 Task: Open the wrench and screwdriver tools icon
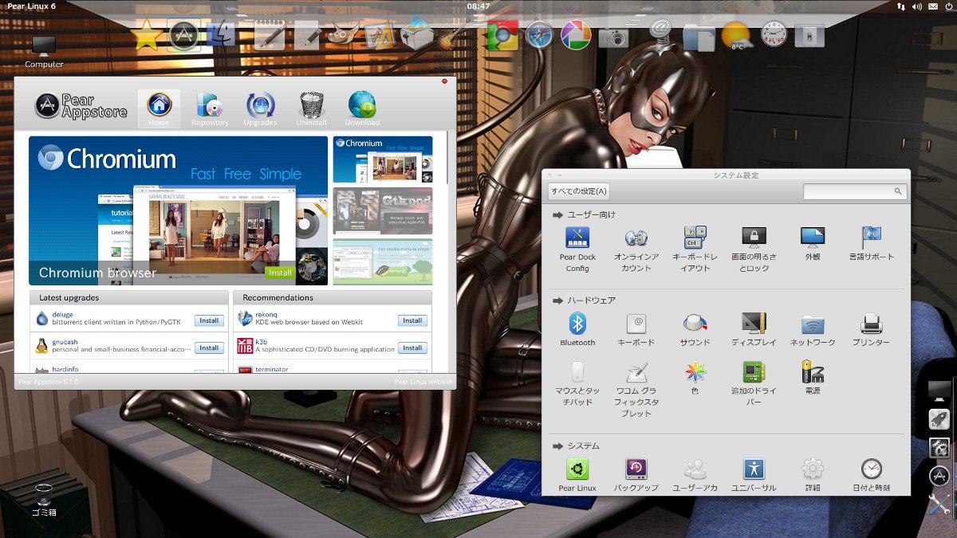click(x=939, y=504)
